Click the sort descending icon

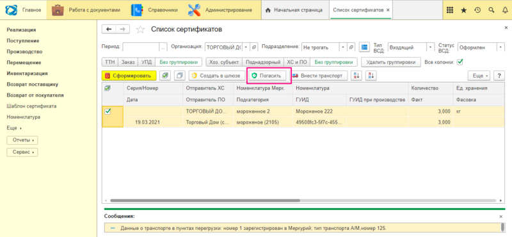tap(371, 76)
